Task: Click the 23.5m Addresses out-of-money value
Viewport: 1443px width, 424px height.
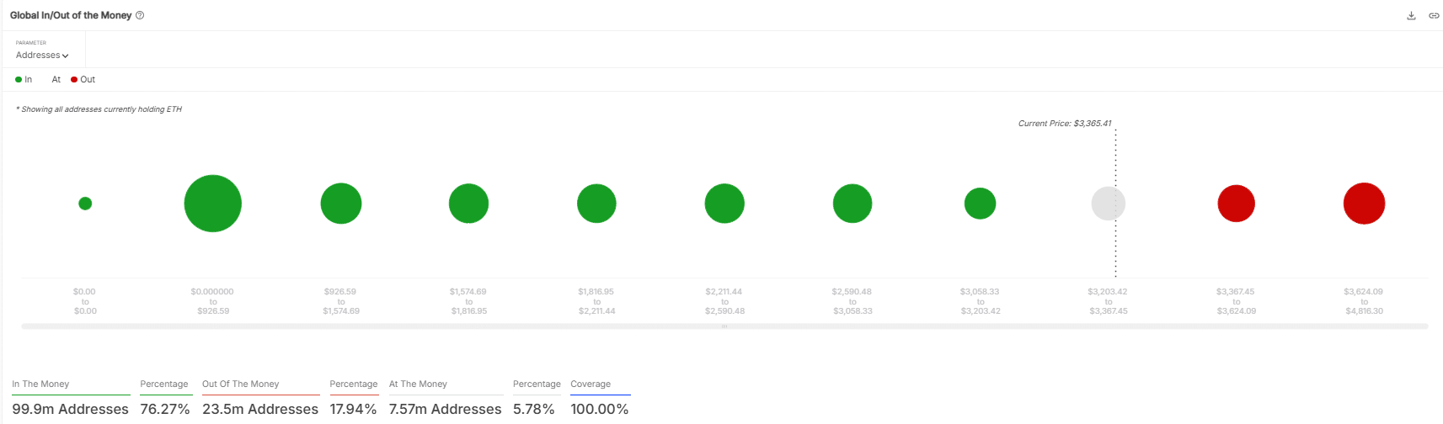Action: point(260,409)
